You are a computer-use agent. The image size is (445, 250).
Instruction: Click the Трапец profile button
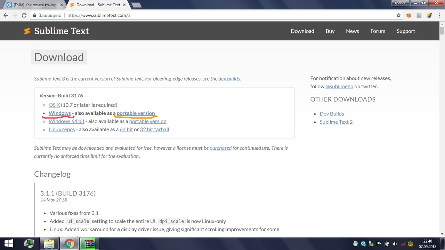[x=400, y=3]
